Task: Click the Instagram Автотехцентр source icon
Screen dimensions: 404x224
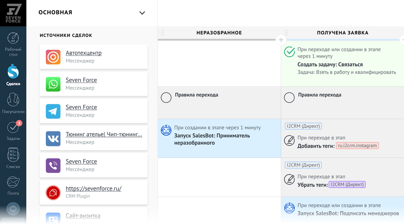Action: pos(53,57)
